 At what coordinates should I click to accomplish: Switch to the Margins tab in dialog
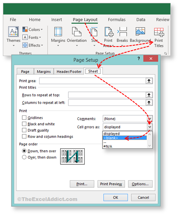coord(44,71)
